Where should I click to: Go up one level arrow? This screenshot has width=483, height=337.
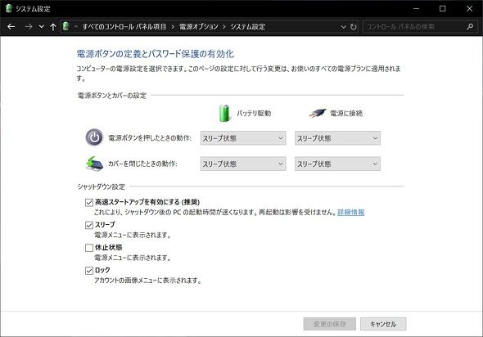[53, 27]
